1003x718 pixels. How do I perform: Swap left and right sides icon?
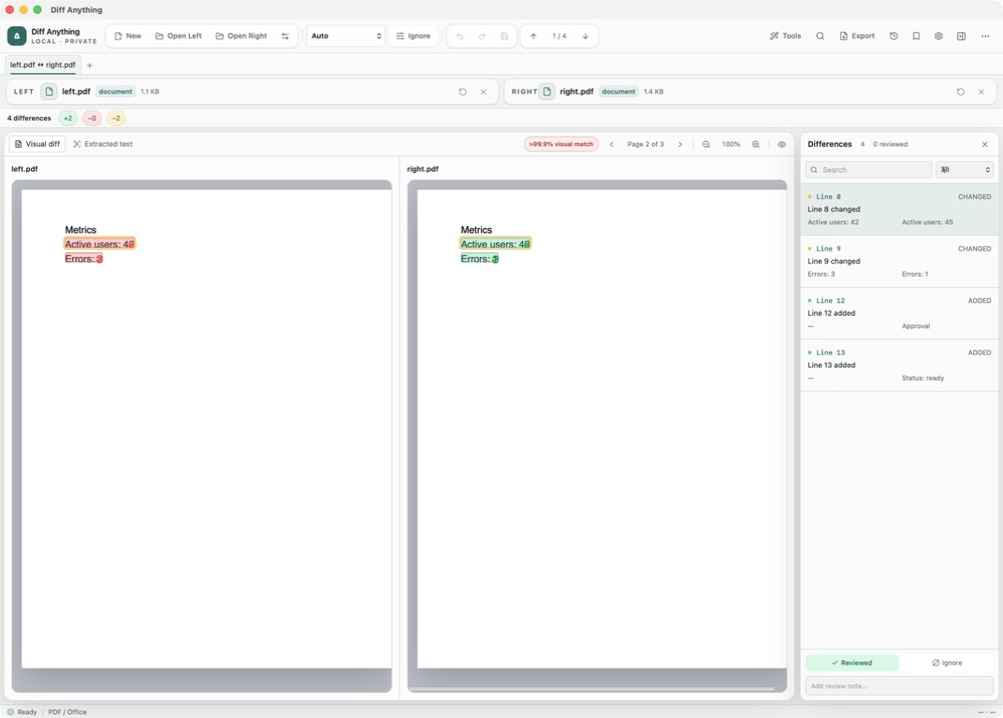pyautogui.click(x=285, y=36)
